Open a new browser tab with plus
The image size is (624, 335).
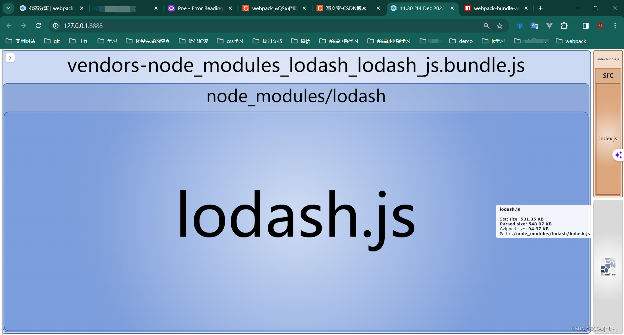point(540,8)
